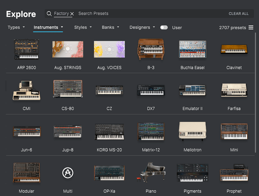
Task: Expand the Designers filter dropdown
Action: pos(142,27)
